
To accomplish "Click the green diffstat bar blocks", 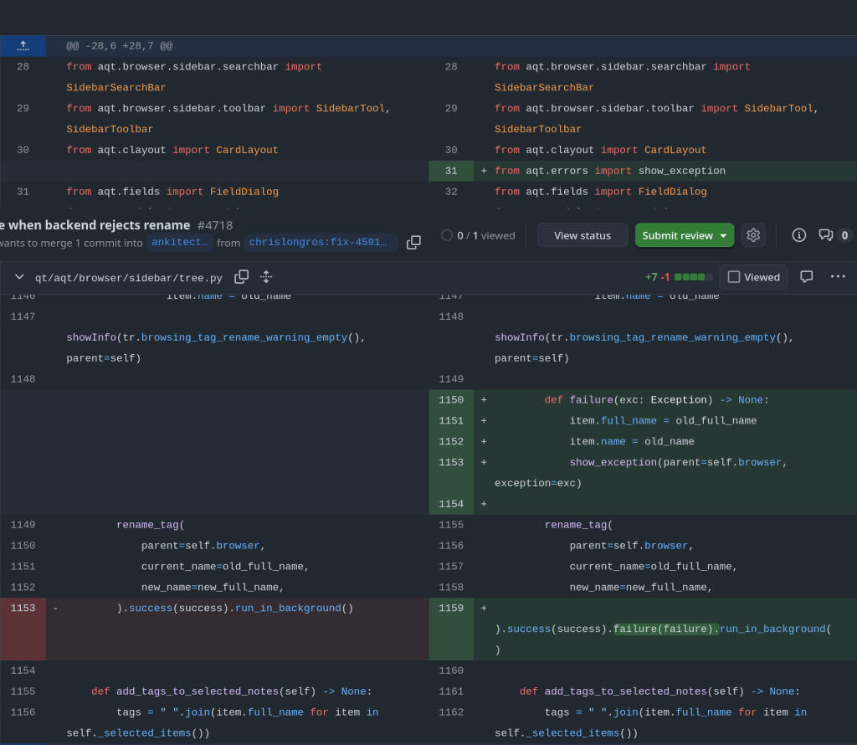I will pos(694,277).
